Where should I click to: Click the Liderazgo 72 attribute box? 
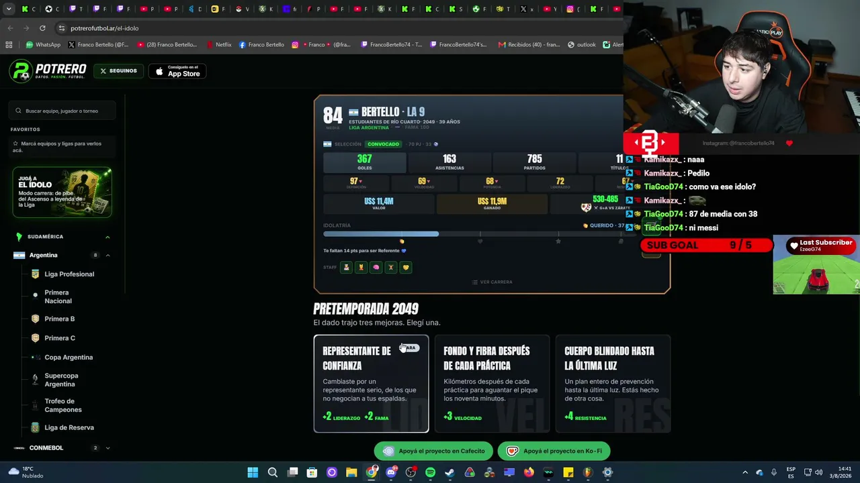click(x=560, y=183)
